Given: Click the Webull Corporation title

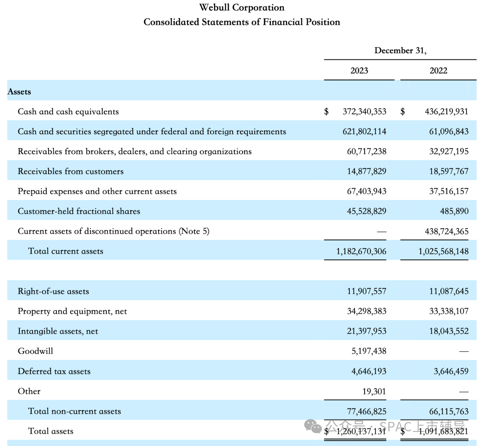Looking at the screenshot, I should pos(242,8).
